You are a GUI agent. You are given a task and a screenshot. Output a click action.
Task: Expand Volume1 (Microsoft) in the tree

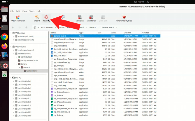13,36
